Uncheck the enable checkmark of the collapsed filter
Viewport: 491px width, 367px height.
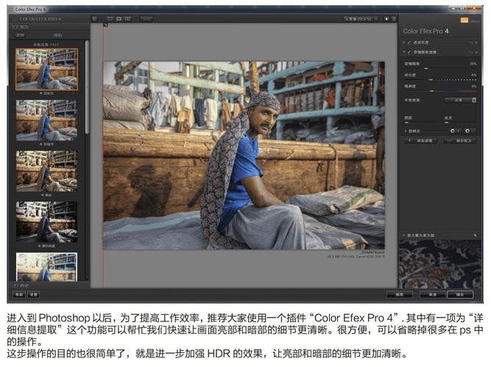point(409,42)
